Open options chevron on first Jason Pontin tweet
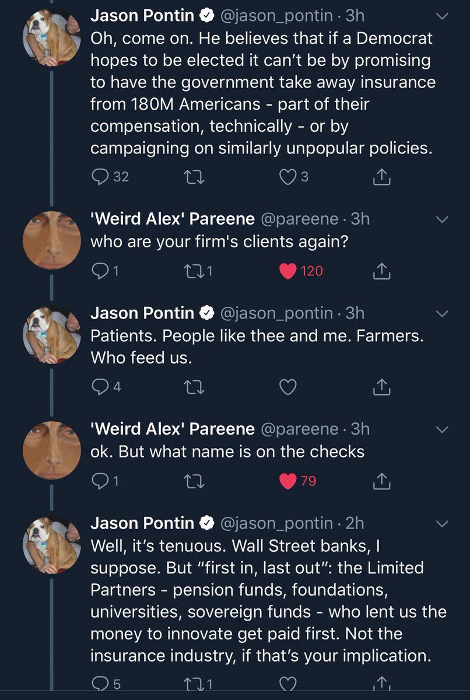The image size is (470, 700). (443, 17)
